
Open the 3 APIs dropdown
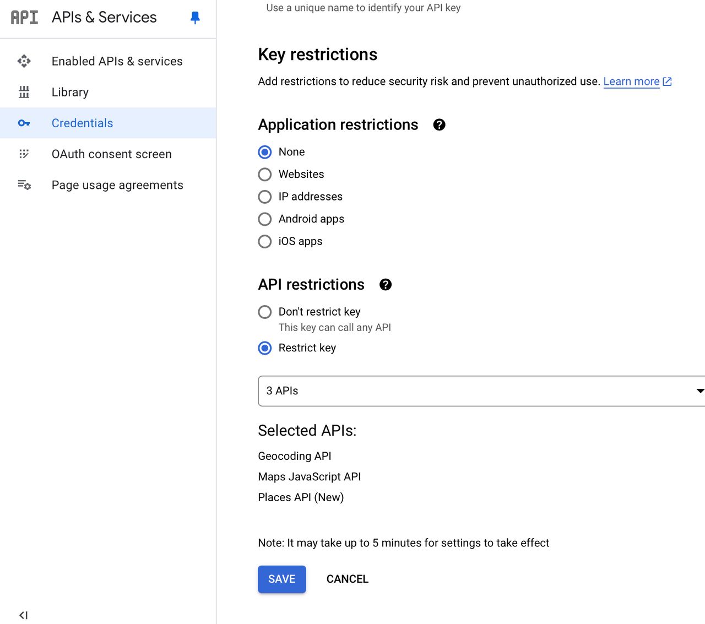click(x=479, y=391)
